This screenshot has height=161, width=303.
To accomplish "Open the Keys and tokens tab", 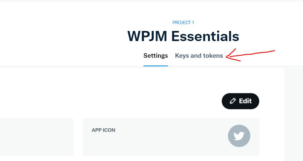I will [x=199, y=56].
